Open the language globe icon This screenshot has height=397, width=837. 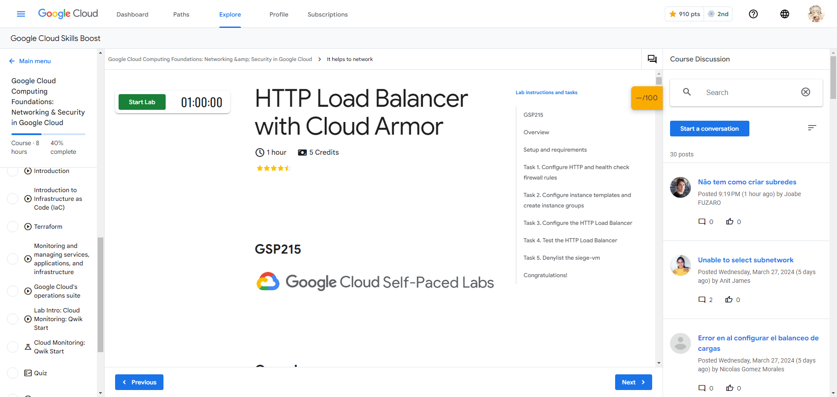(x=785, y=14)
